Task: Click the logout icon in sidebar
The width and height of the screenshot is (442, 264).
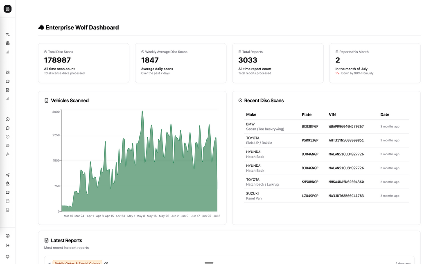Action: (x=7, y=246)
